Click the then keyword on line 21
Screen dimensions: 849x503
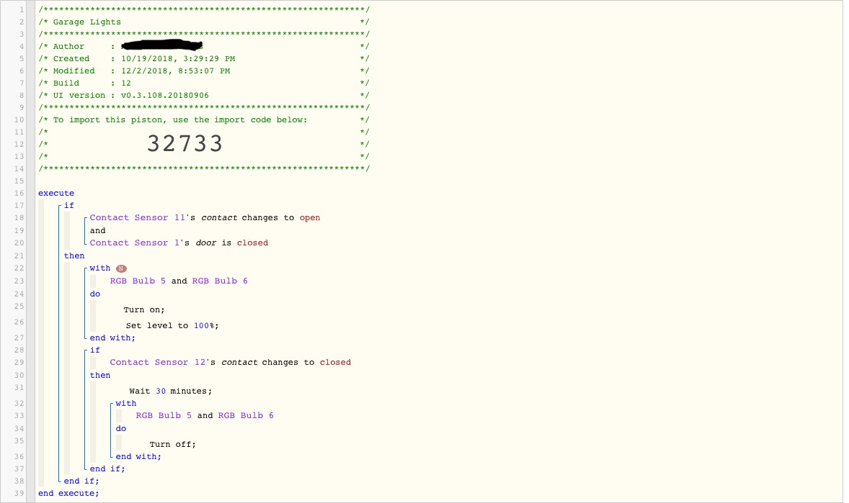[74, 256]
